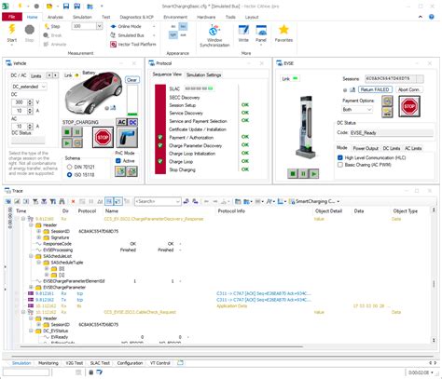
Task: Click the EVSE red STOP sign button
Action: point(409,106)
